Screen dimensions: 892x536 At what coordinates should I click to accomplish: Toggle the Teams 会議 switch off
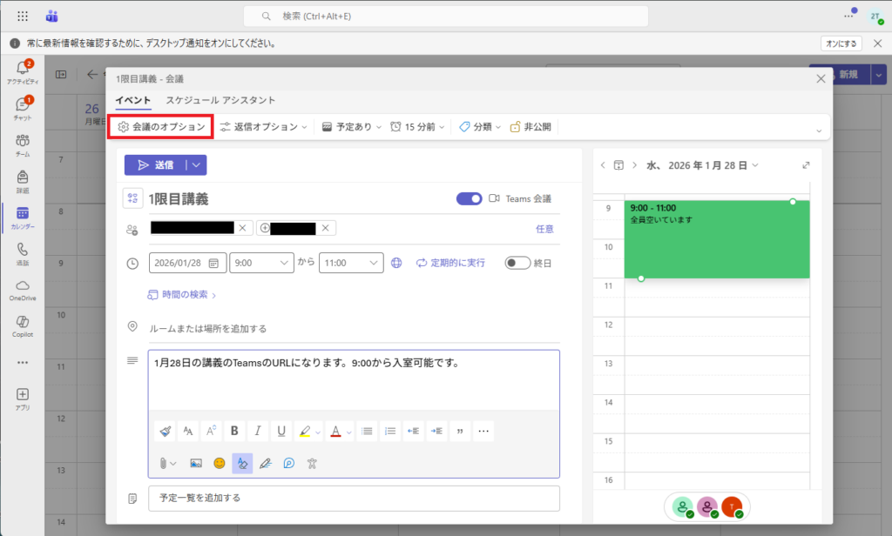click(x=470, y=199)
